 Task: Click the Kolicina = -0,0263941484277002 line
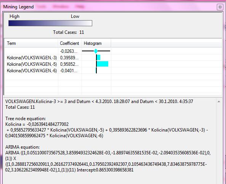tap(37, 124)
